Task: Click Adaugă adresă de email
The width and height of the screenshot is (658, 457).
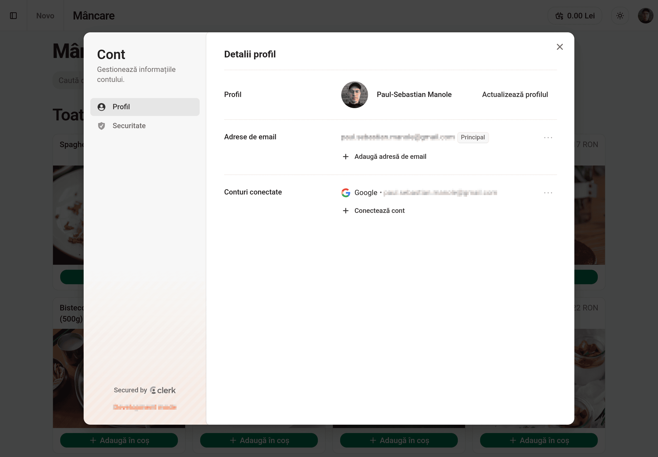Action: (x=384, y=157)
